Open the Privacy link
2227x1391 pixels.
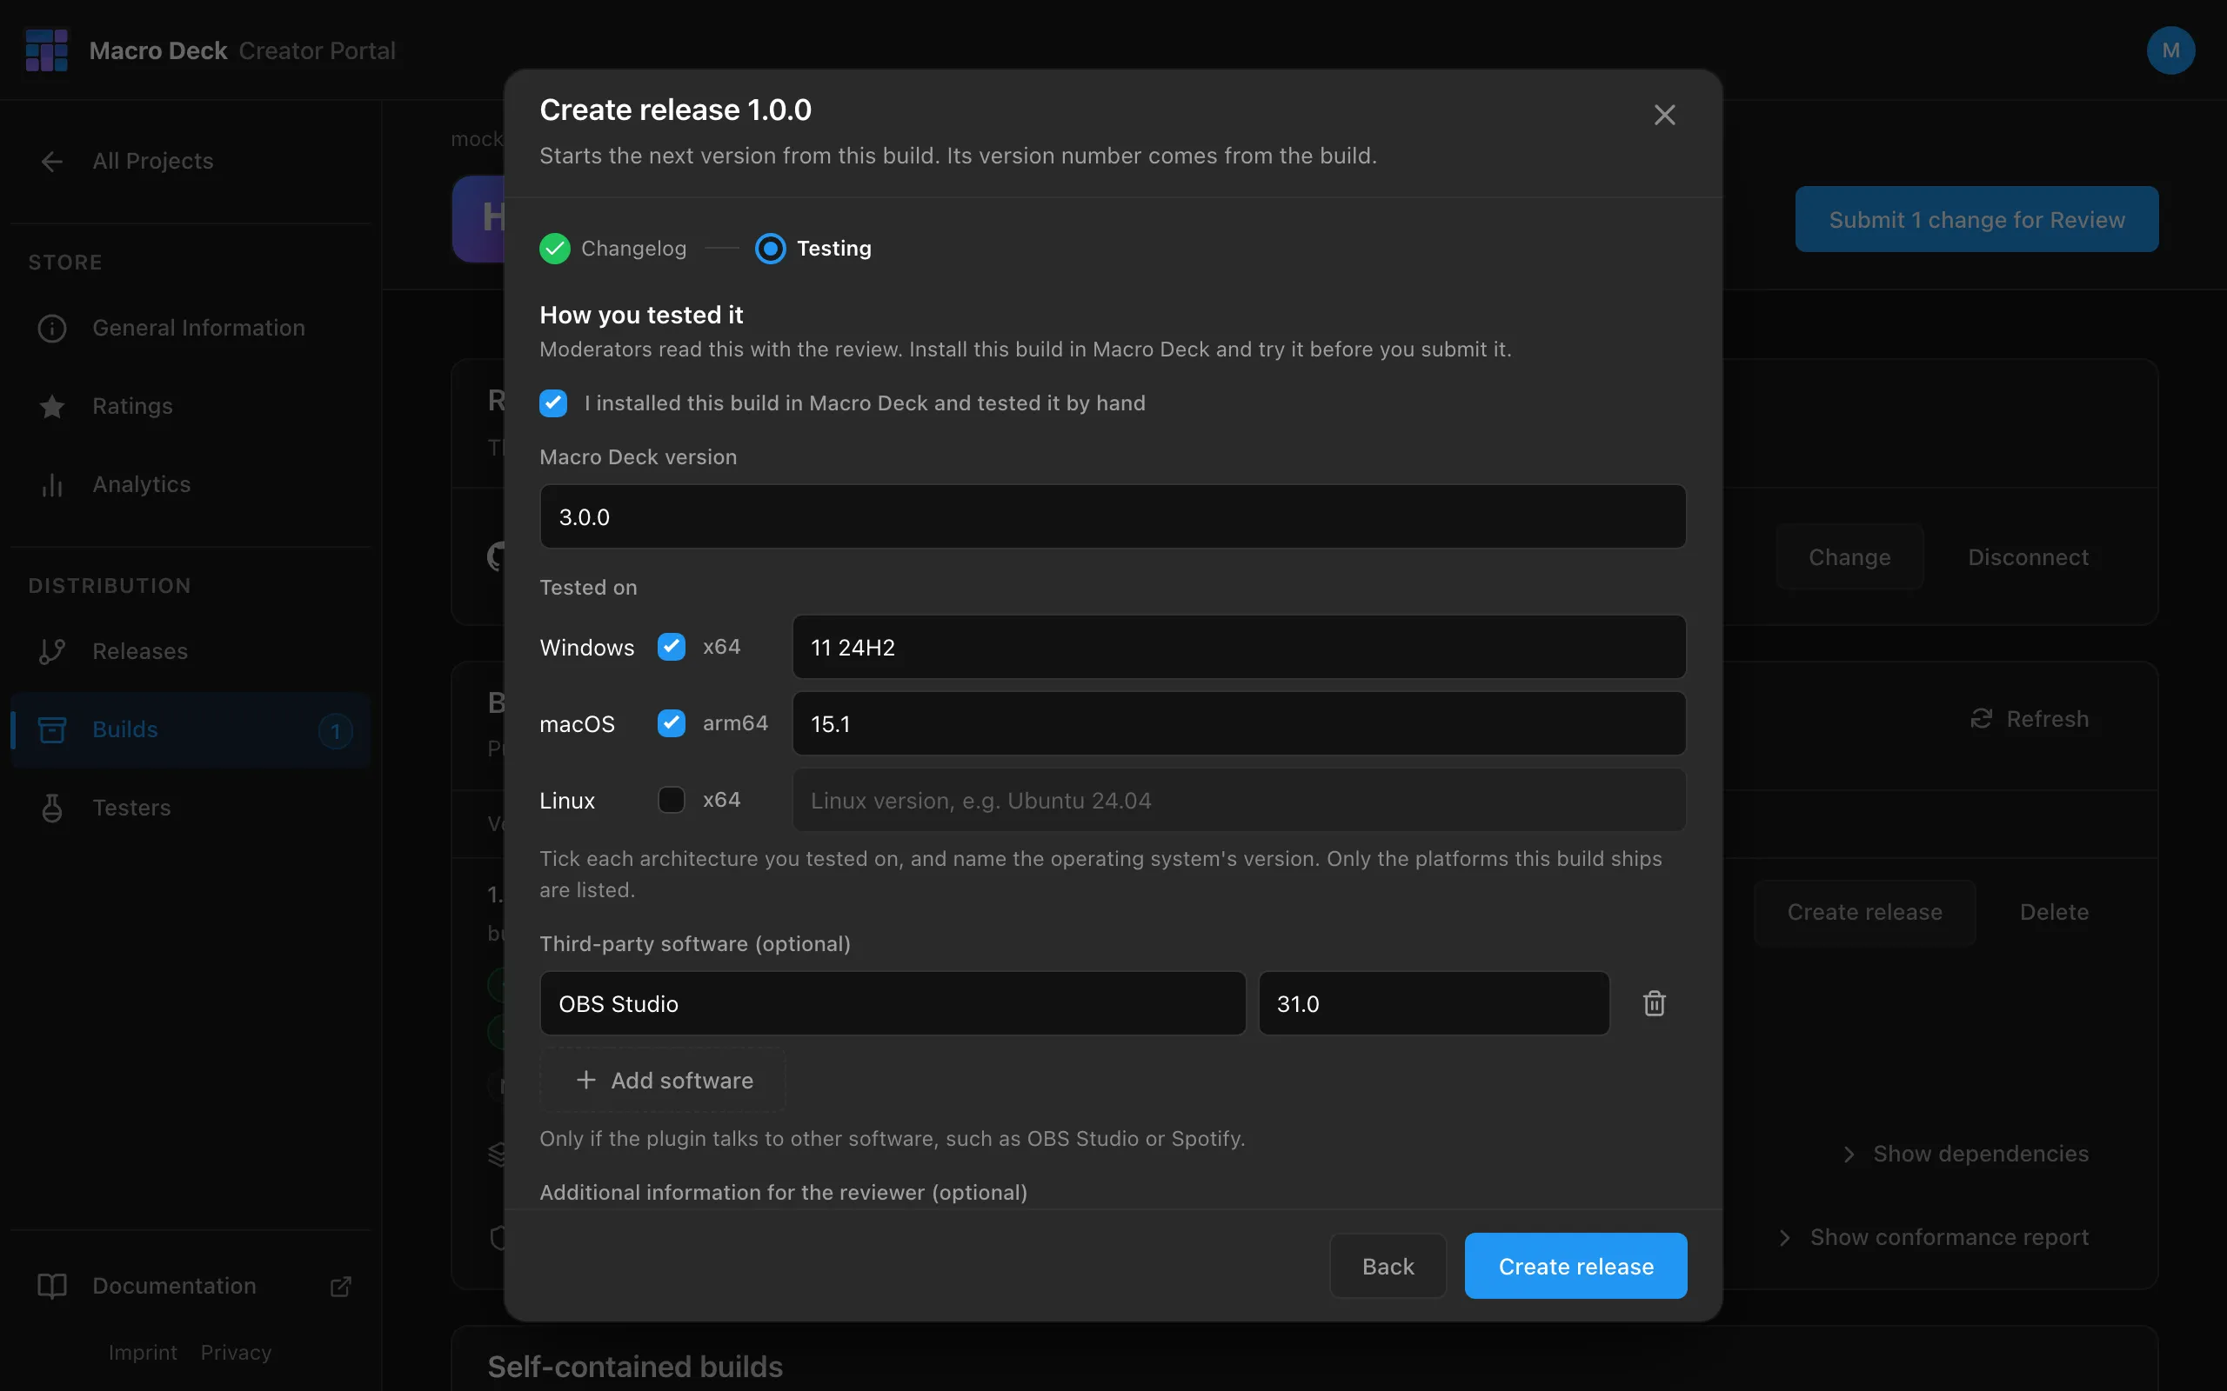(236, 1353)
